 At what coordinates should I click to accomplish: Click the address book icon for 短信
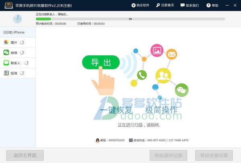6,73
